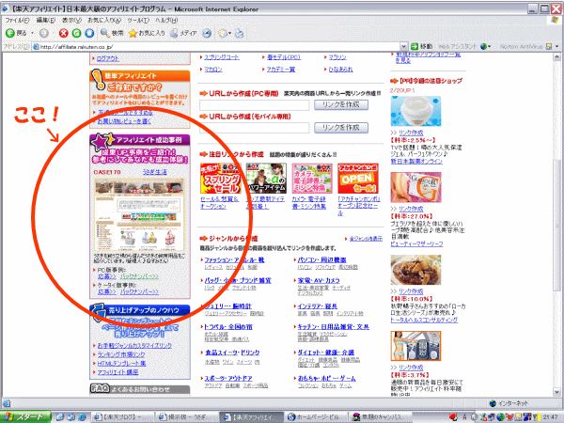Click the キッチン・日用品雑貨・文具 genre link

click(334, 326)
